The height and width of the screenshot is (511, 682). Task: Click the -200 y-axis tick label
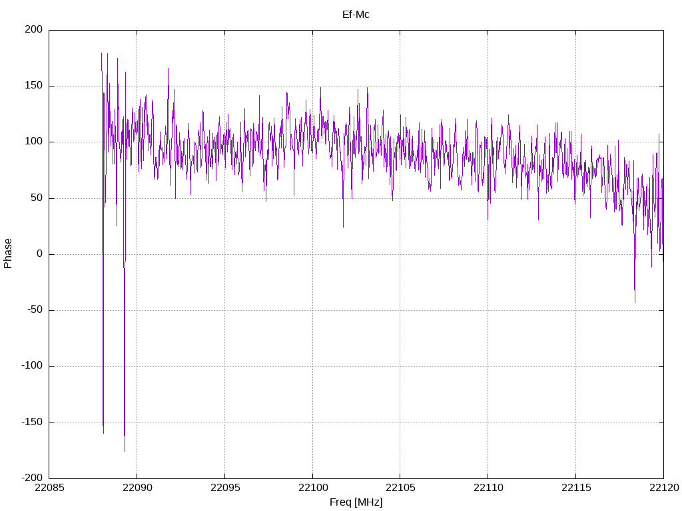point(32,478)
